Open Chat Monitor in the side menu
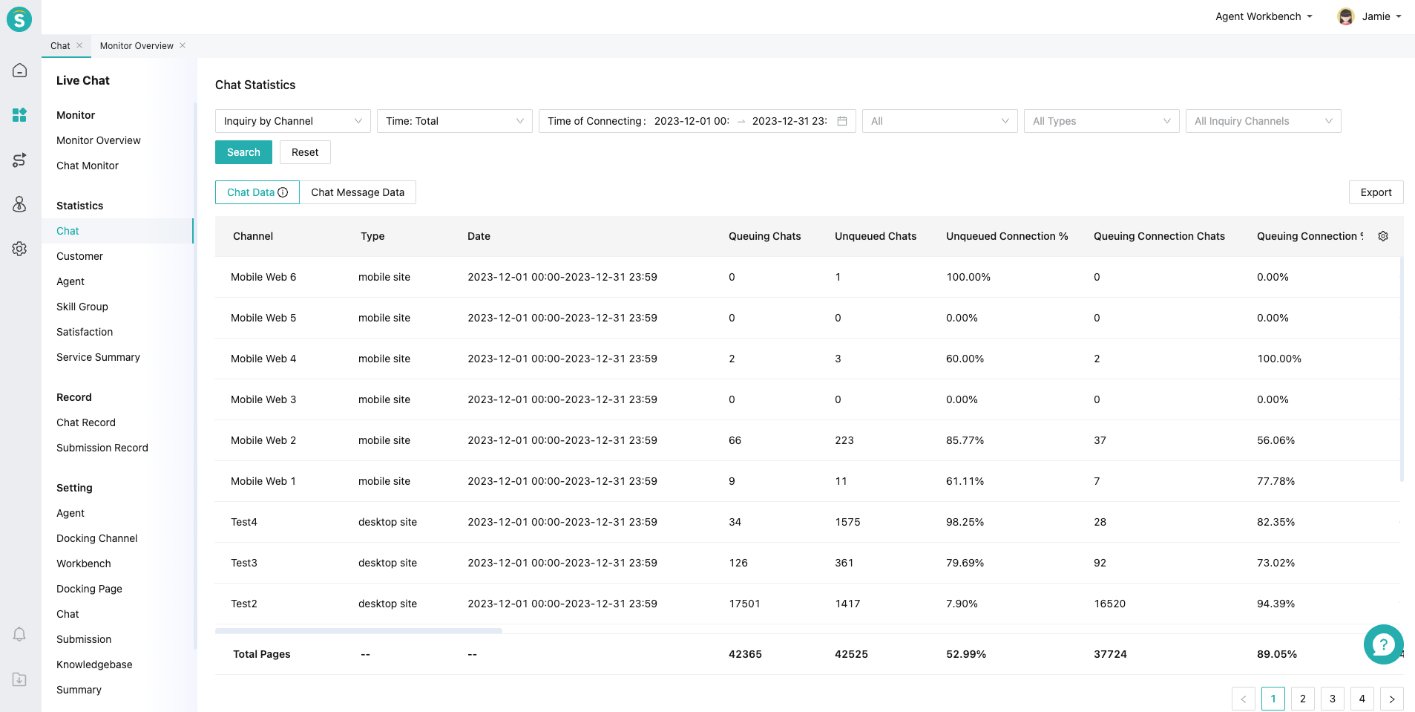 88,166
